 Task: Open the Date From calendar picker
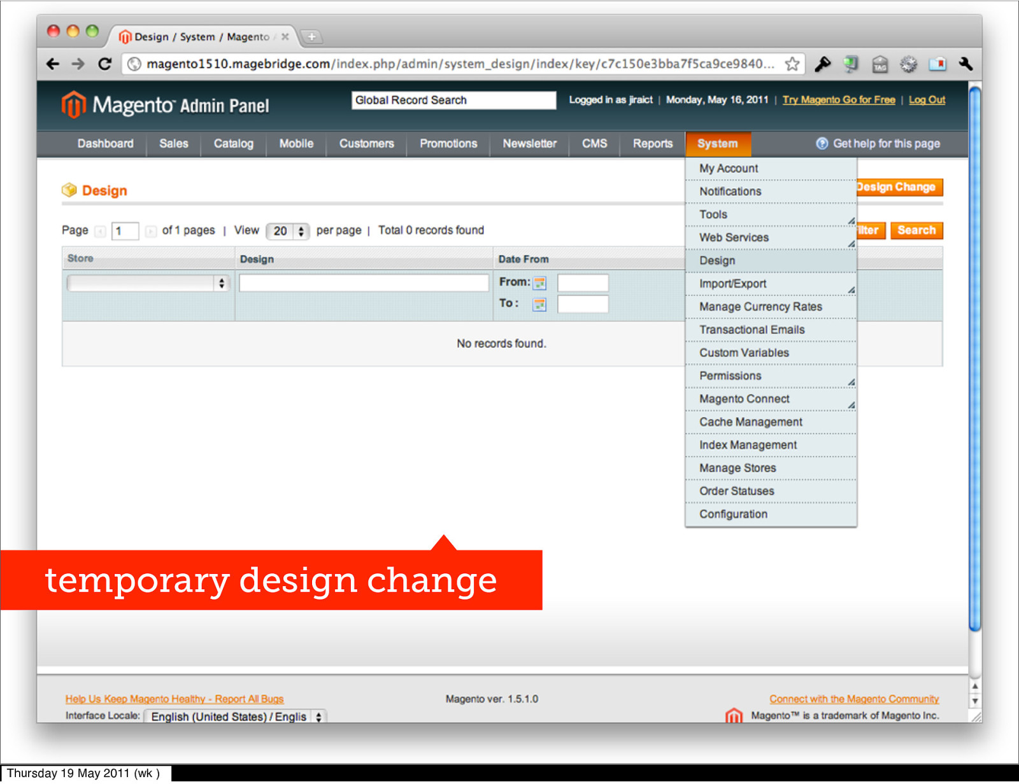click(539, 283)
